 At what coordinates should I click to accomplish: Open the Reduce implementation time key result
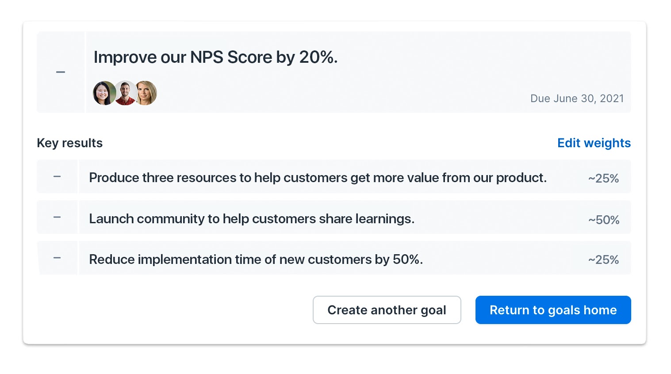(256, 260)
